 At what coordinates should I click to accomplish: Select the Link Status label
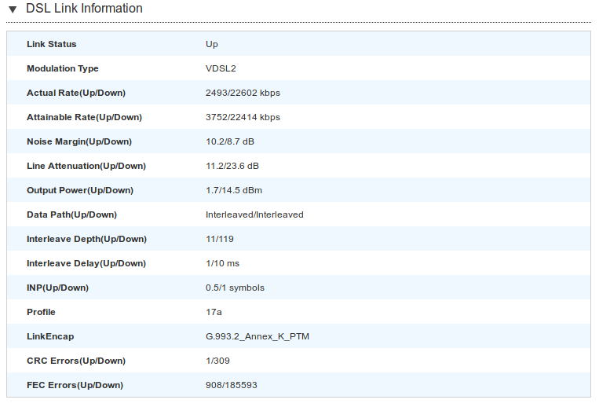pos(52,44)
